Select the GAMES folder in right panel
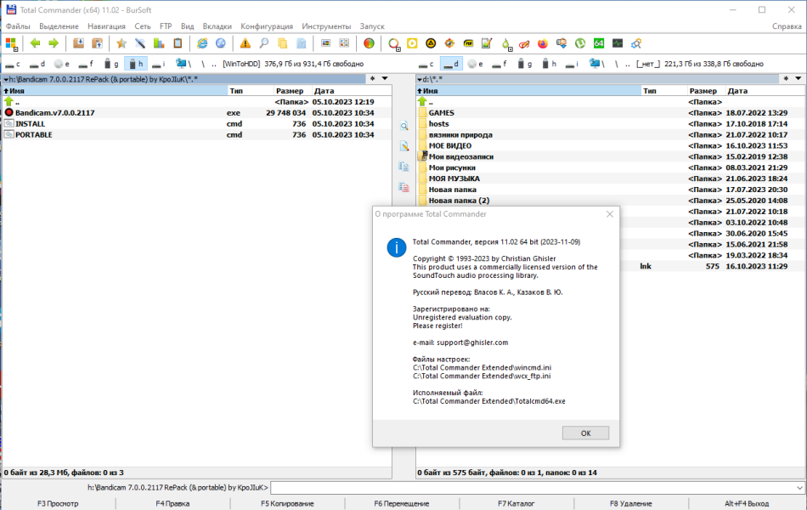 click(x=611, y=113)
